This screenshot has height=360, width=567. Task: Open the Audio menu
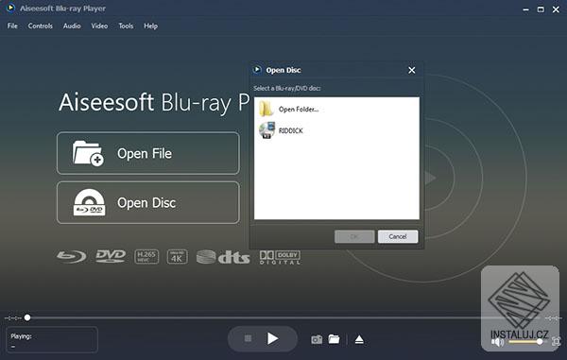72,26
